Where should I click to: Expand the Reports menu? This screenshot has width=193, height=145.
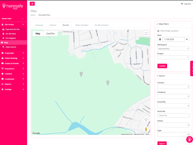click(x=14, y=84)
